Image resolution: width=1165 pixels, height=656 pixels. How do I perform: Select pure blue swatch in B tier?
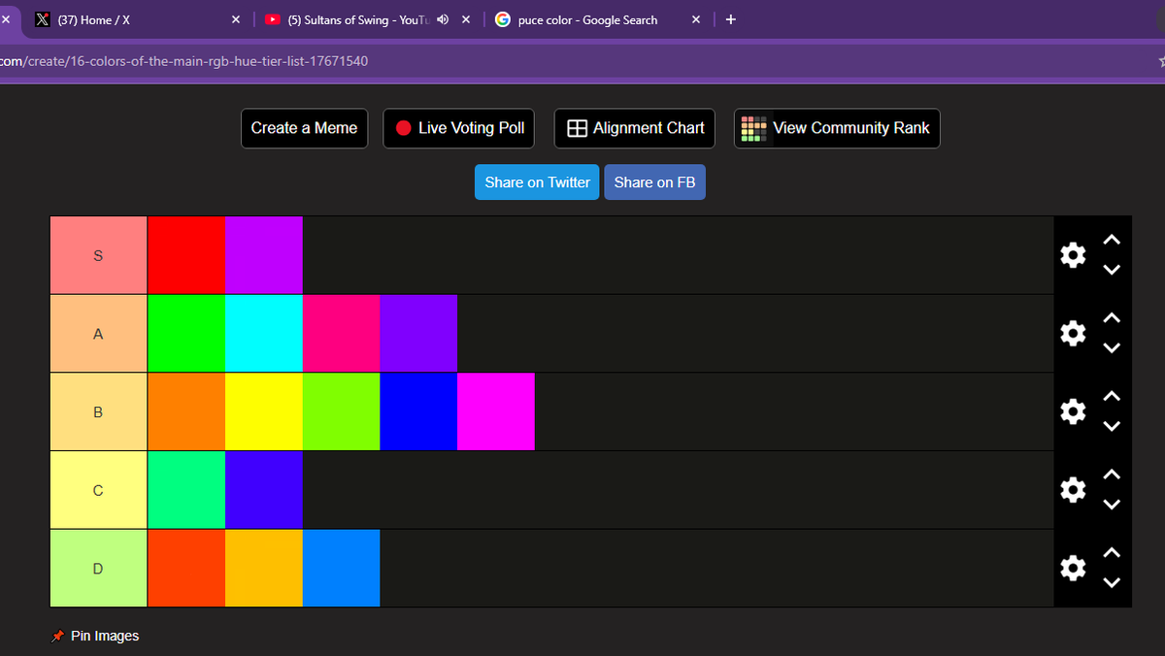point(418,411)
